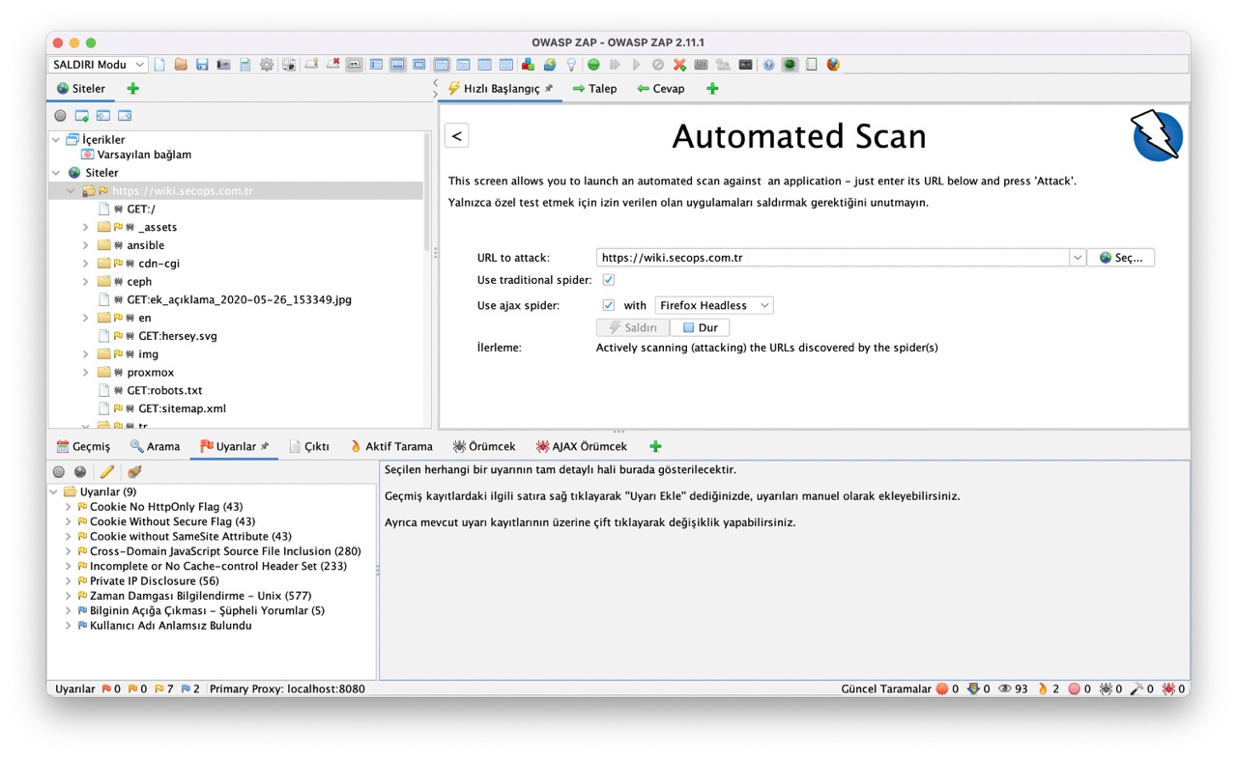Viewport: 1237px width, 758px height.
Task: Click the disabled Saldırı attack button
Action: click(x=633, y=327)
